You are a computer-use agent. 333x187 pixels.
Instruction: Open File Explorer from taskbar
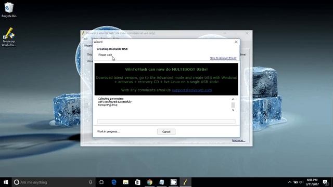pos(126,182)
